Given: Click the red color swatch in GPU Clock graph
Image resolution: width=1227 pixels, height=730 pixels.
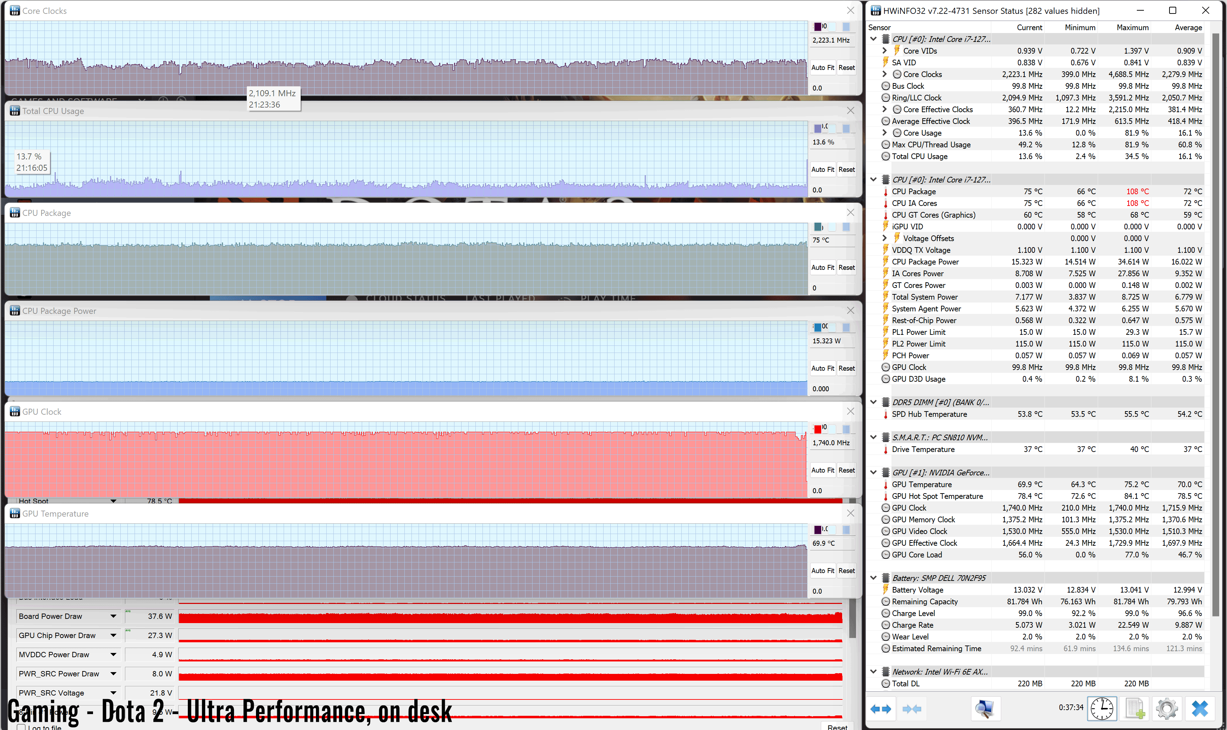Looking at the screenshot, I should click(817, 429).
